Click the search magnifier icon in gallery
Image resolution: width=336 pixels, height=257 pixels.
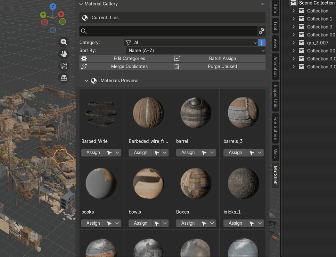[x=84, y=31]
